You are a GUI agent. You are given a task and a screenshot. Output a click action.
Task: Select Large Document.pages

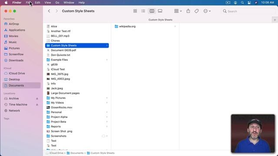pos(65,93)
